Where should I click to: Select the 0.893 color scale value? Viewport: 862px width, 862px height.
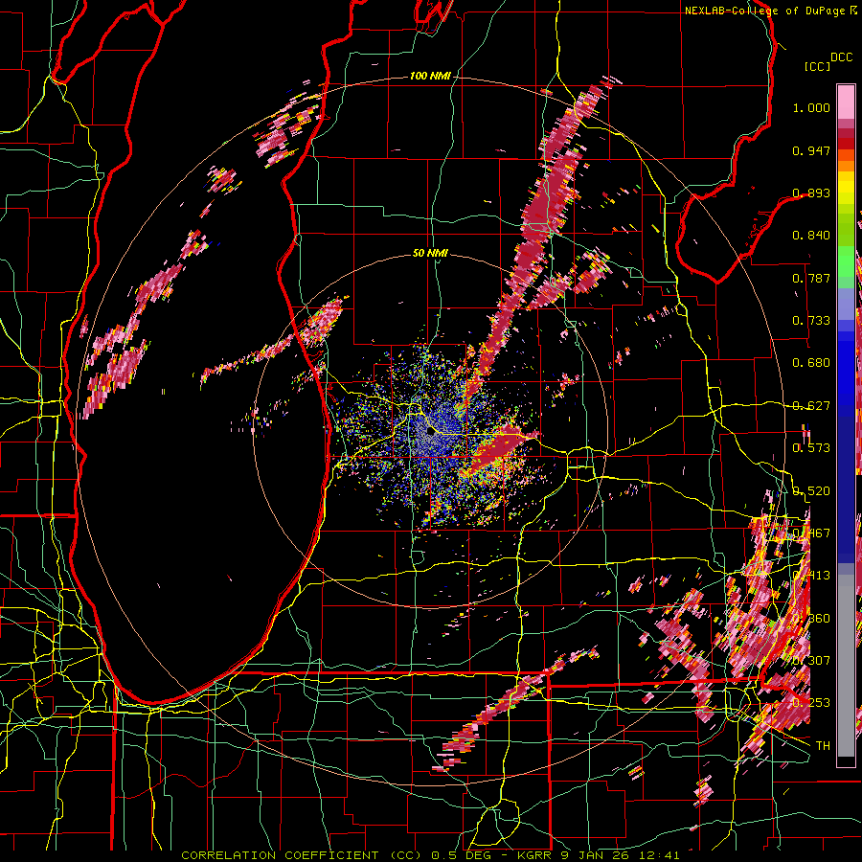811,193
